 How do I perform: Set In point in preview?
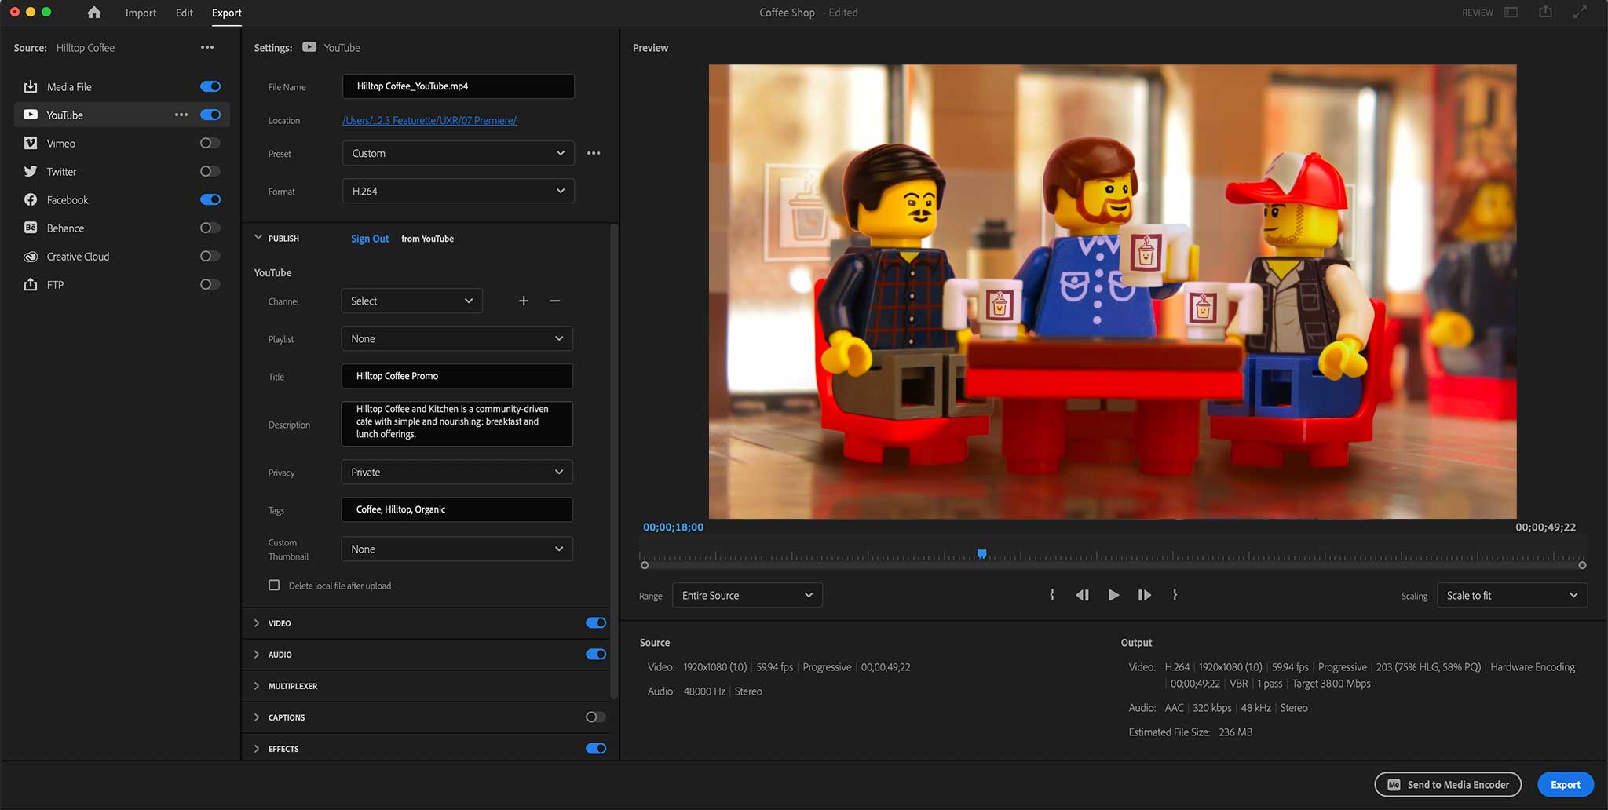(1052, 595)
